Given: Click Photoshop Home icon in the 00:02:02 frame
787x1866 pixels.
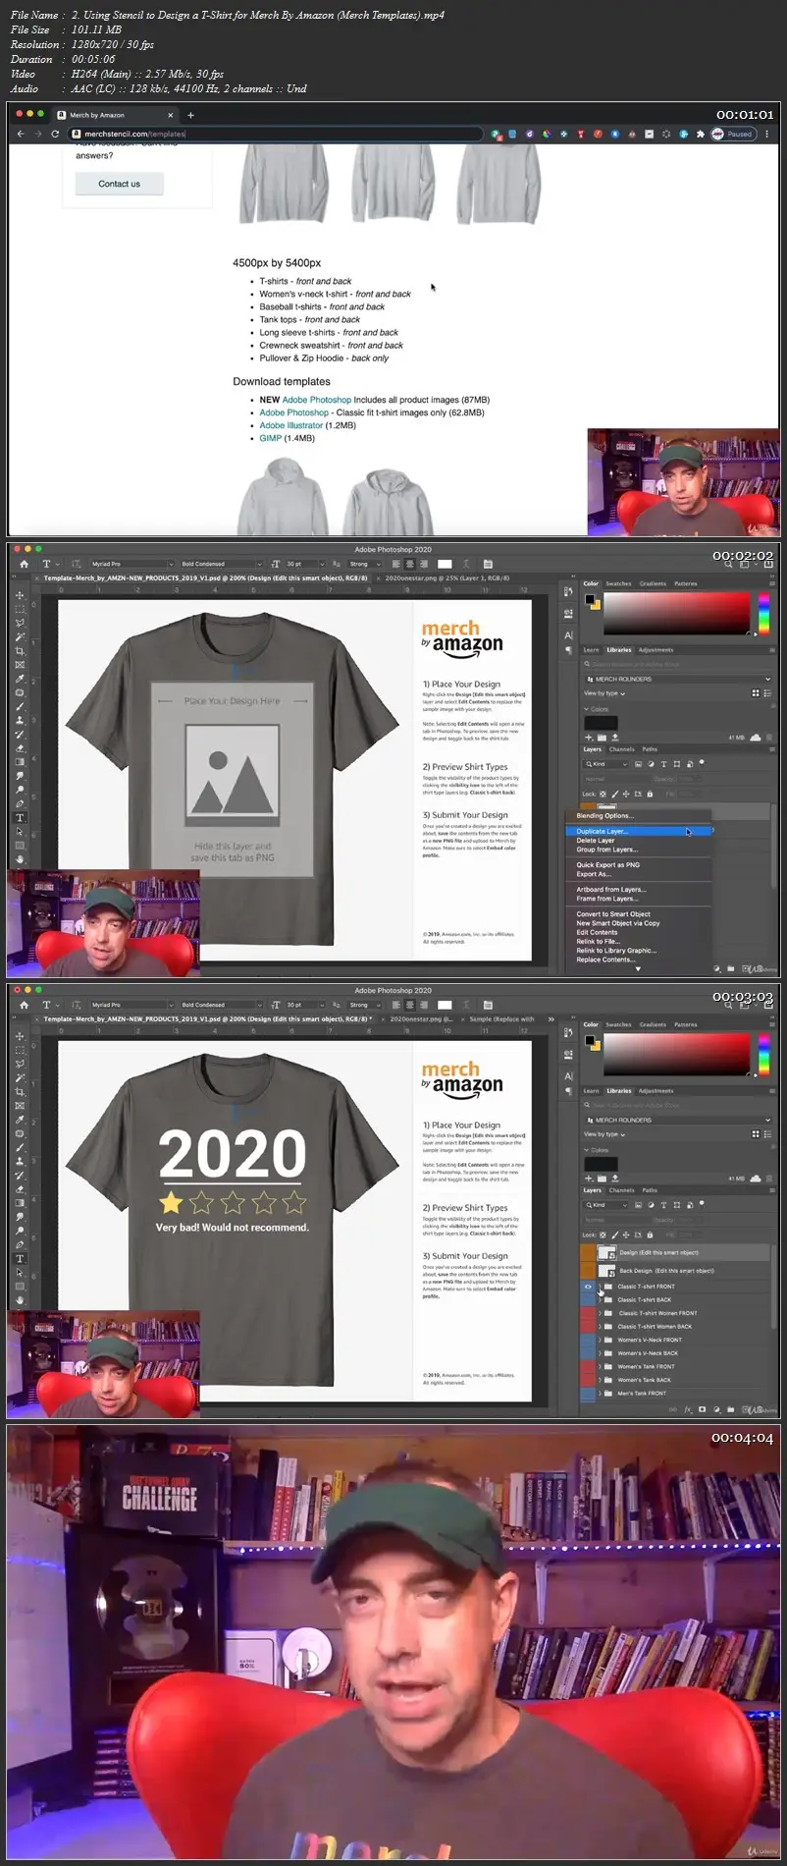Looking at the screenshot, I should tap(24, 564).
